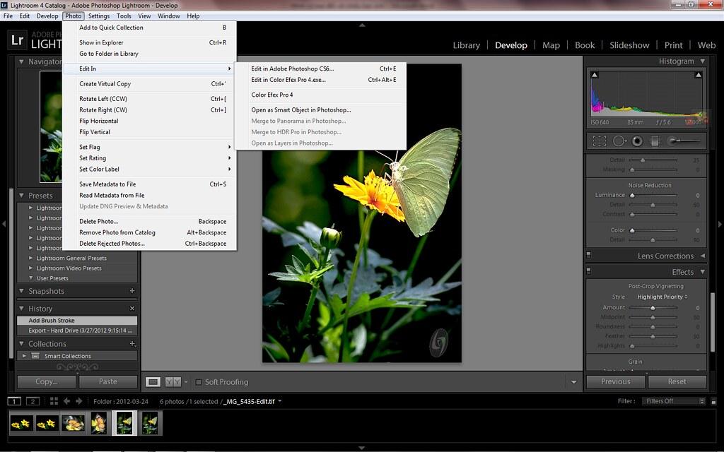The image size is (724, 452).
Task: Activate the Spot Removal tool
Action: tap(619, 141)
